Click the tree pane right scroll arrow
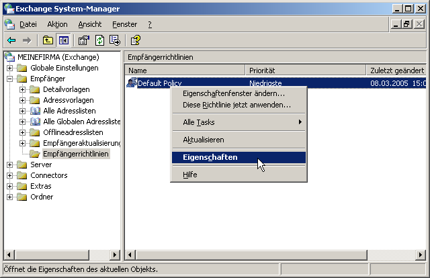Viewport: 430px width, 278px height. [115, 255]
